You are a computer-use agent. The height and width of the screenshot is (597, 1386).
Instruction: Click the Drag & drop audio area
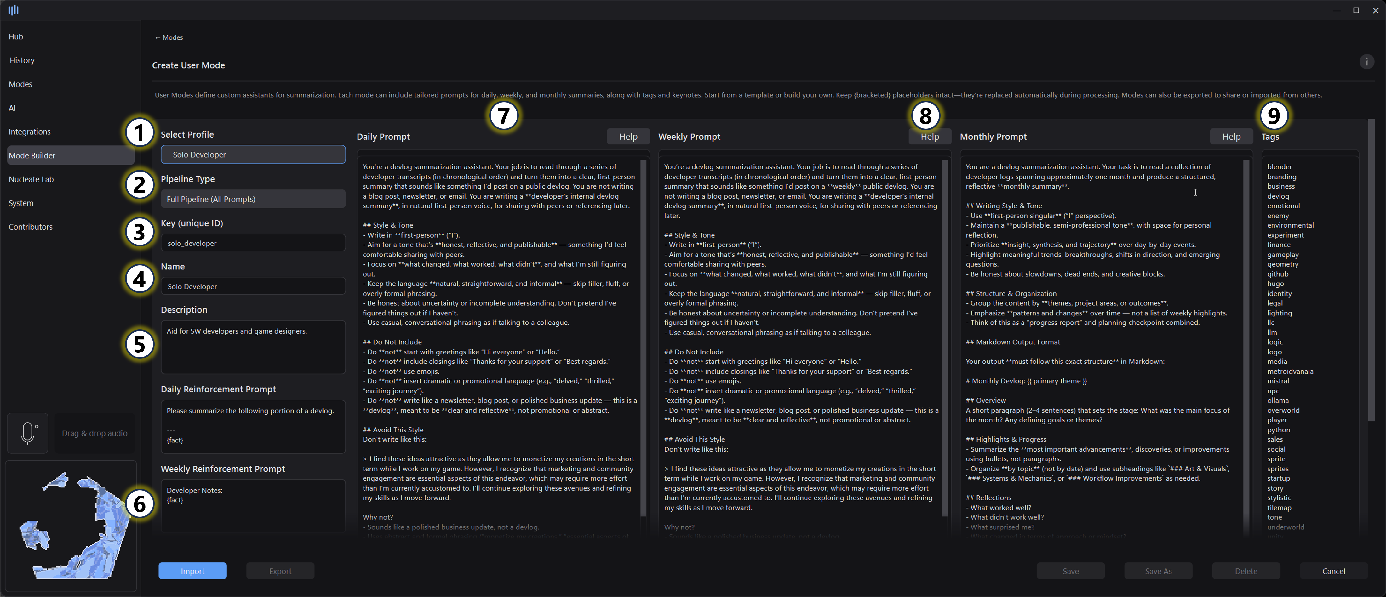click(95, 433)
